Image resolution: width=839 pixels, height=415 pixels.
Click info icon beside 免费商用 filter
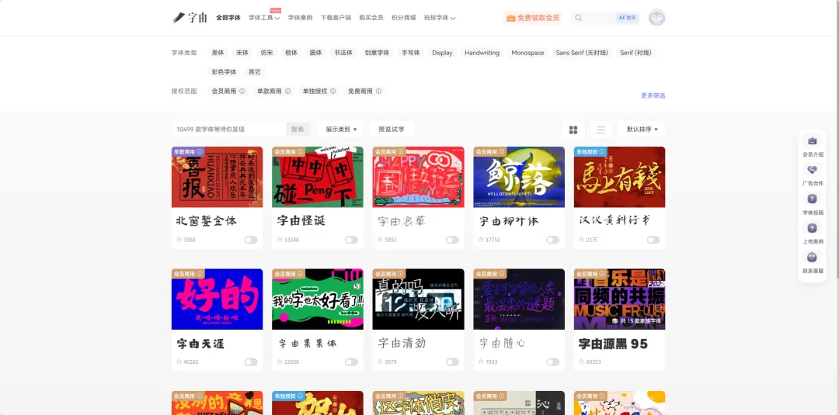tap(378, 92)
